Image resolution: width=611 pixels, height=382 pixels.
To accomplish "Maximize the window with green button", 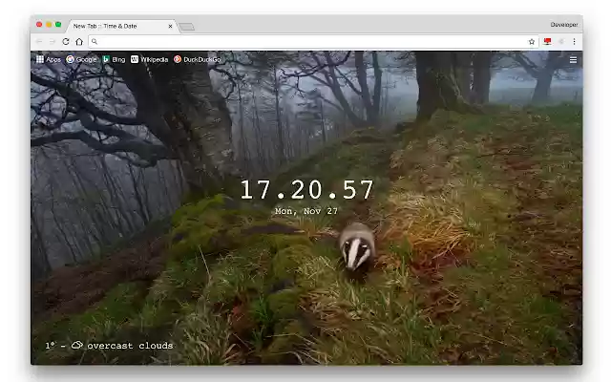I will (x=58, y=25).
